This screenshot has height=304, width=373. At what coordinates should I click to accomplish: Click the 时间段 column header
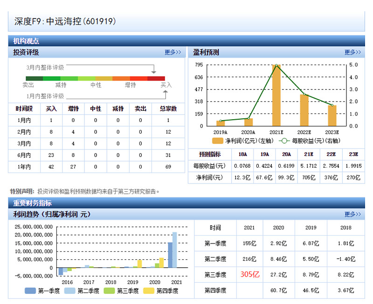click(23, 108)
